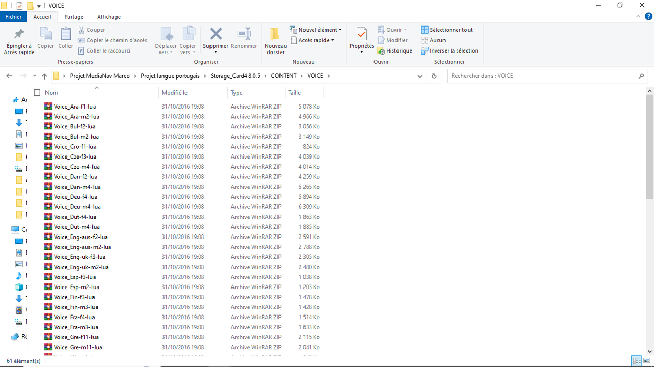
Task: Switch to large icons view in status bar
Action: 647,361
